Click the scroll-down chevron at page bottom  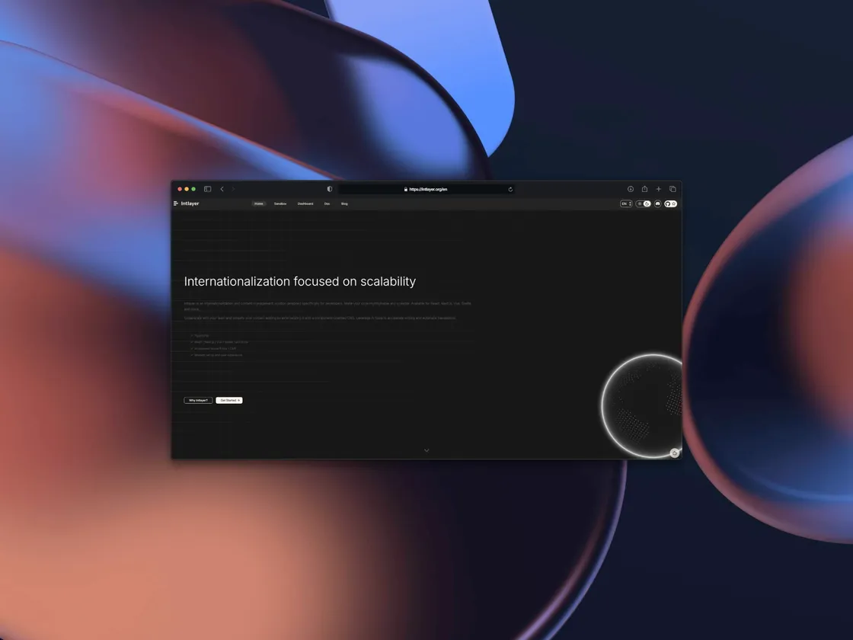point(426,450)
